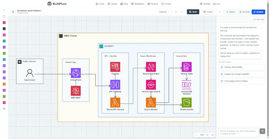Click the Global Edge group label
The image size is (269, 139).
click(x=70, y=62)
